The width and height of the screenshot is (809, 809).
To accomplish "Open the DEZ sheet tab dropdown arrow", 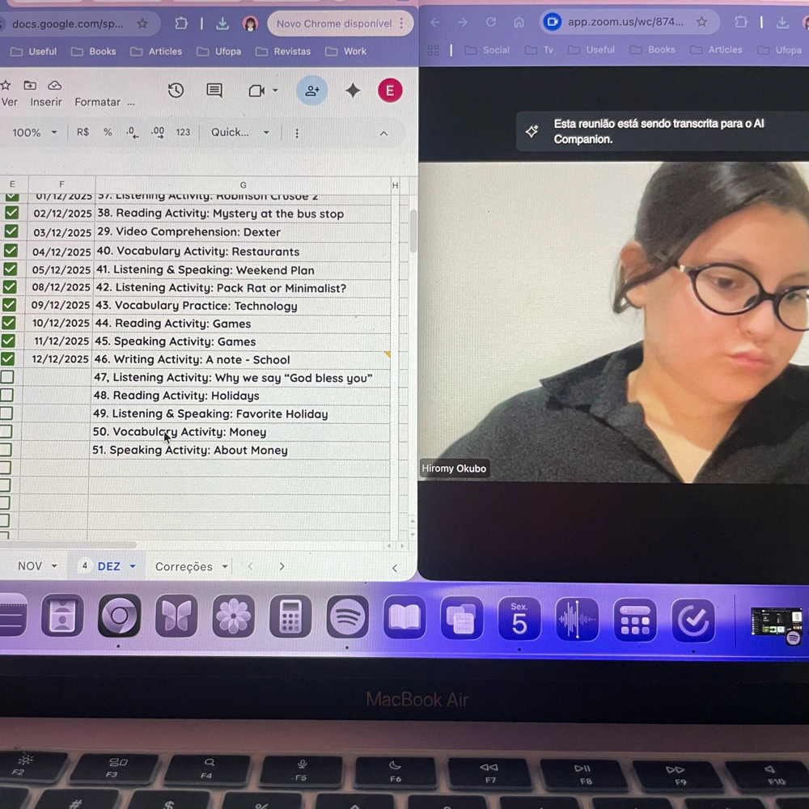I will click(x=133, y=567).
